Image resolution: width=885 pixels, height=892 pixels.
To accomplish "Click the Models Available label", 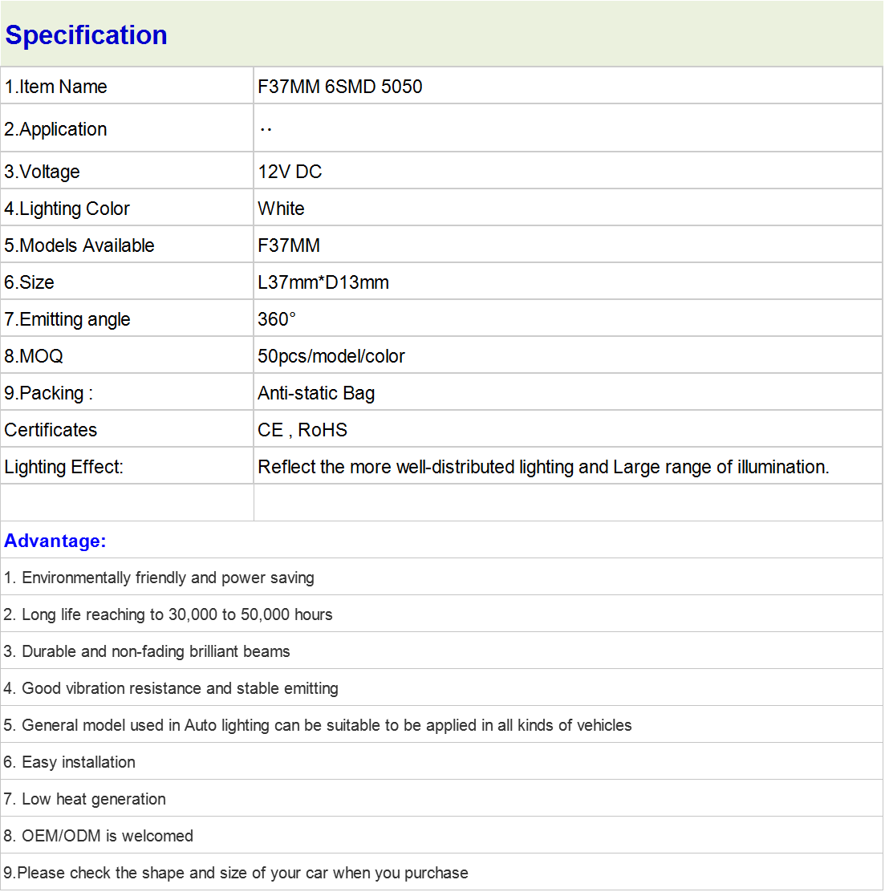I will [79, 245].
